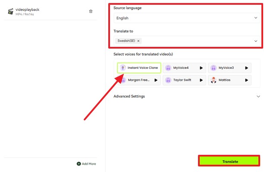This screenshot has width=264, height=172.
Task: Click the MP4 / 9m14s file info
Action: (25, 14)
